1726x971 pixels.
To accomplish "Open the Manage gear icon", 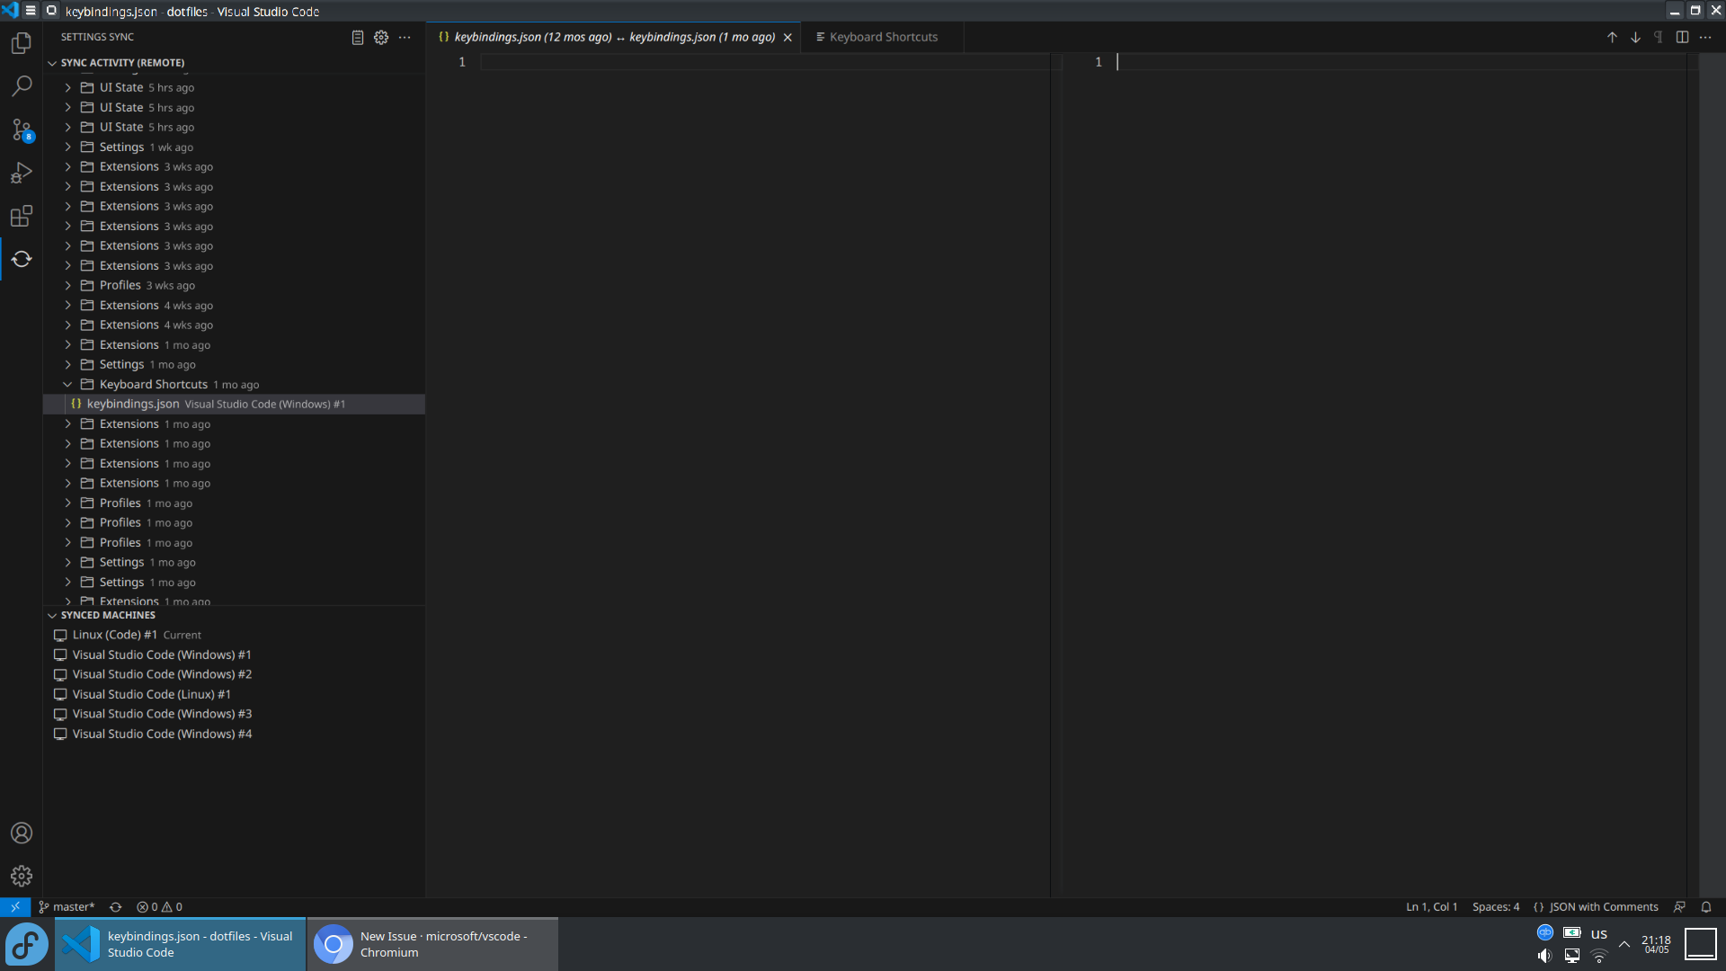I will click(x=22, y=876).
